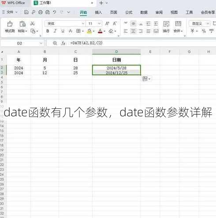
Task: Open the font size dropdown showing 11
Action: pos(99,23)
